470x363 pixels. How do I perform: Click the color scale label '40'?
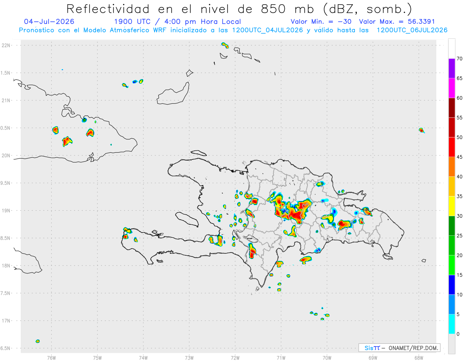coord(460,177)
